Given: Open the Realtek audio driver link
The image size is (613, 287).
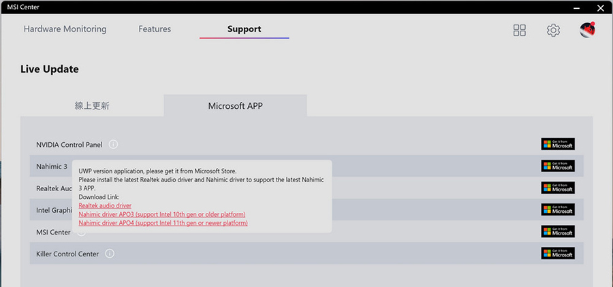Looking at the screenshot, I should click(105, 205).
